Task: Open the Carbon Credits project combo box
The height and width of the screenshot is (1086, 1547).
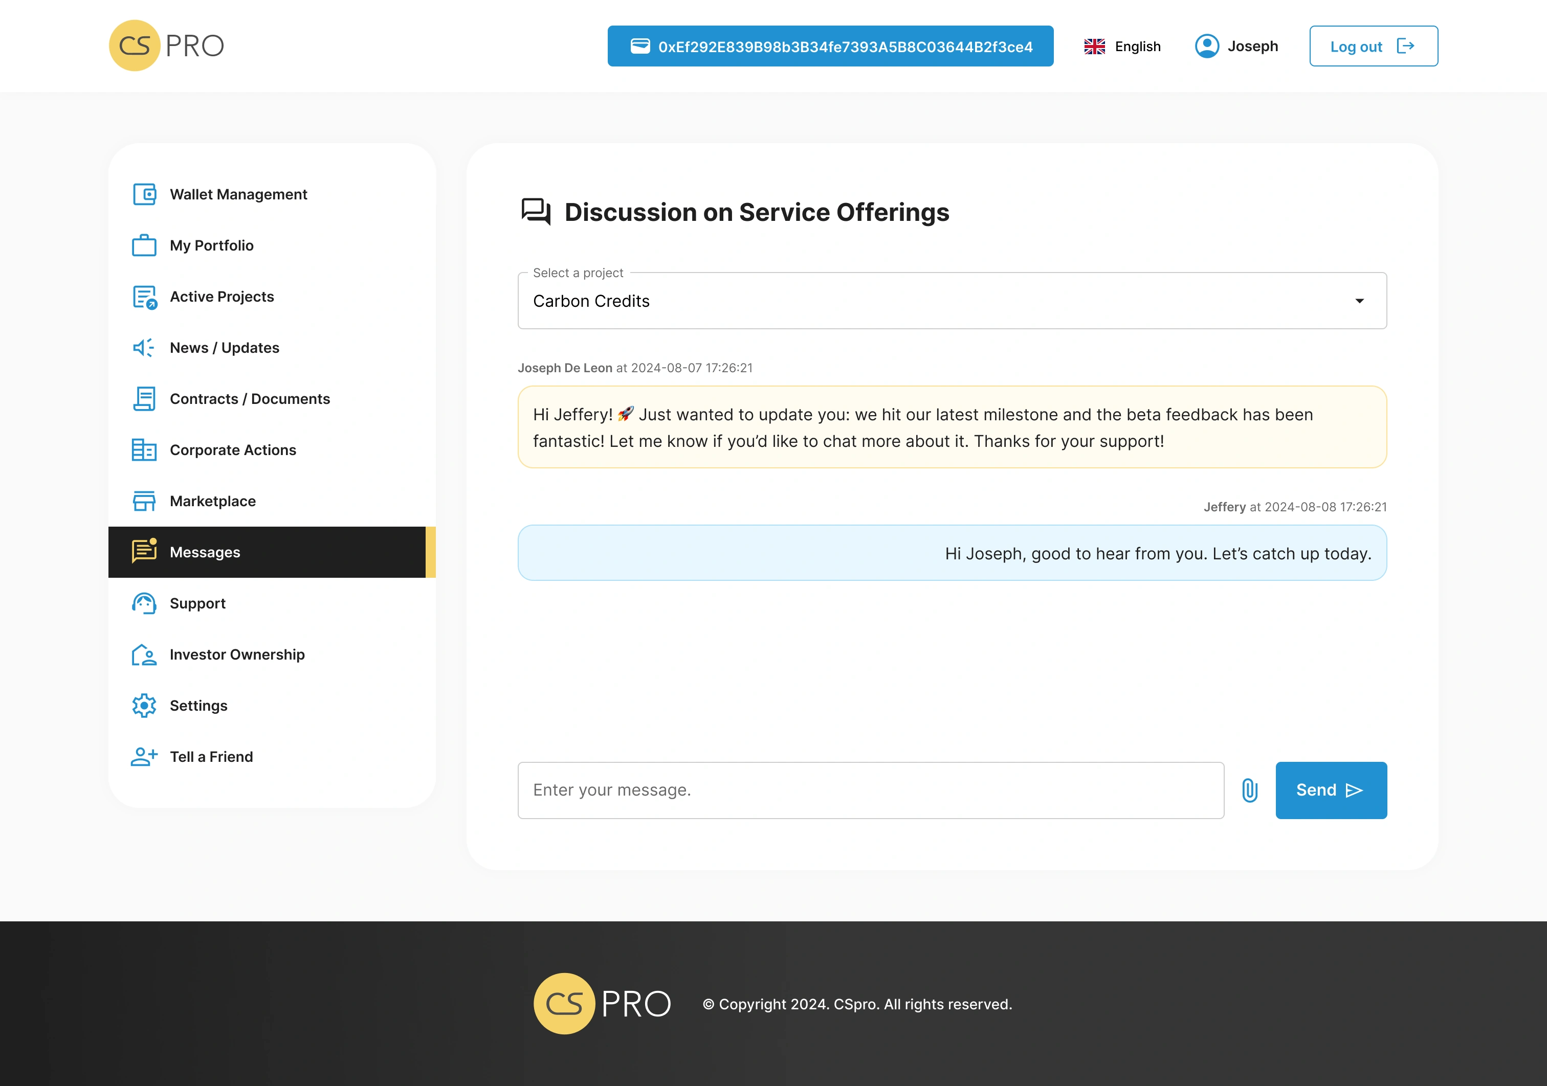Action: 943,301
